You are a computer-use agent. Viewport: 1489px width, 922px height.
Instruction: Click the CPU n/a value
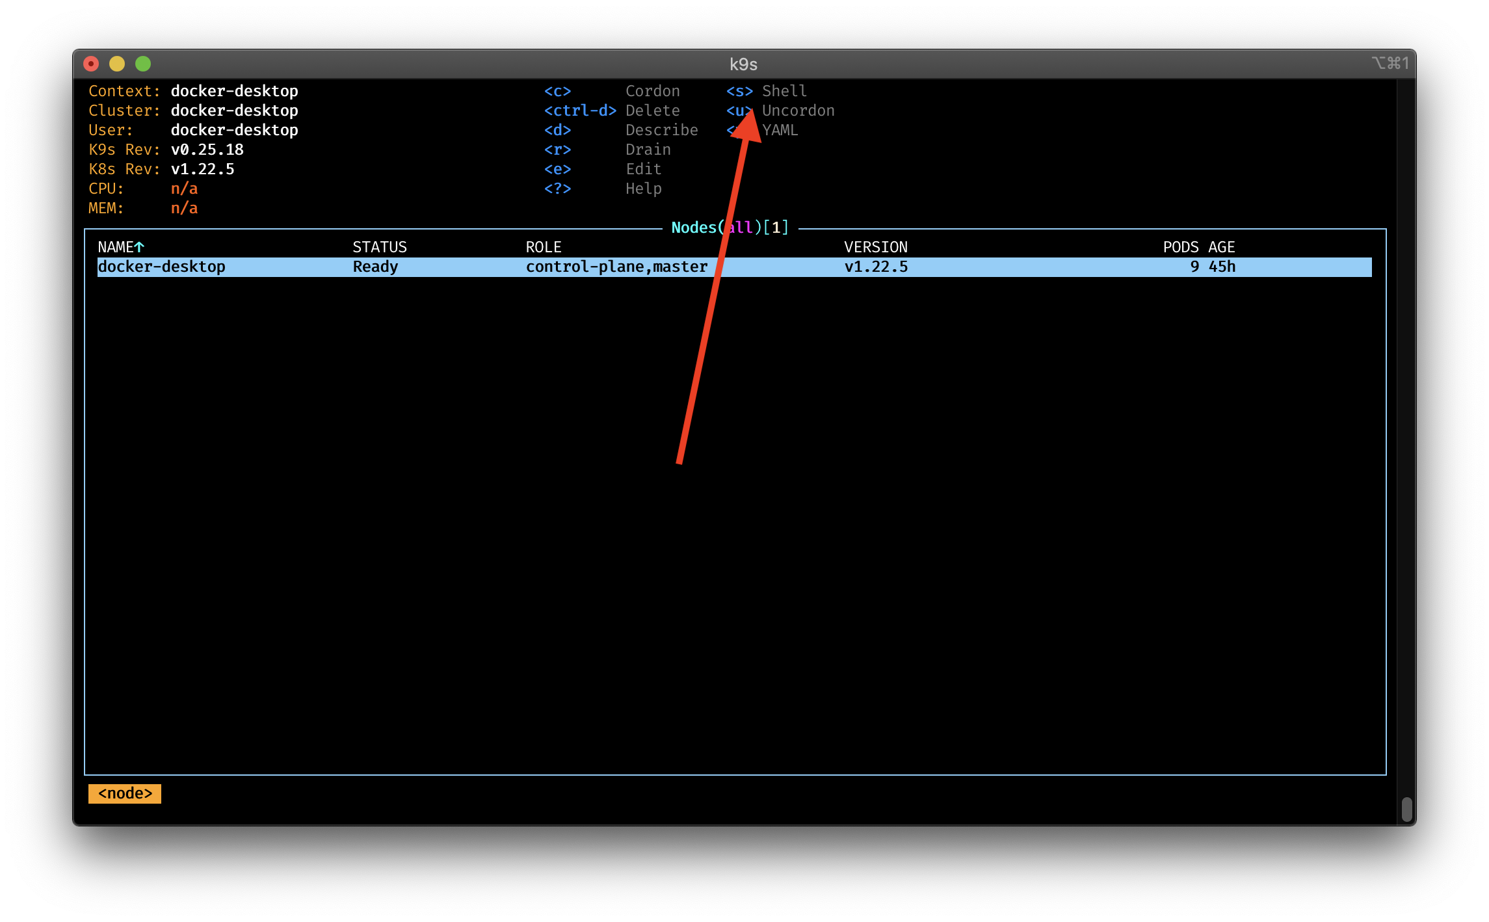(184, 189)
